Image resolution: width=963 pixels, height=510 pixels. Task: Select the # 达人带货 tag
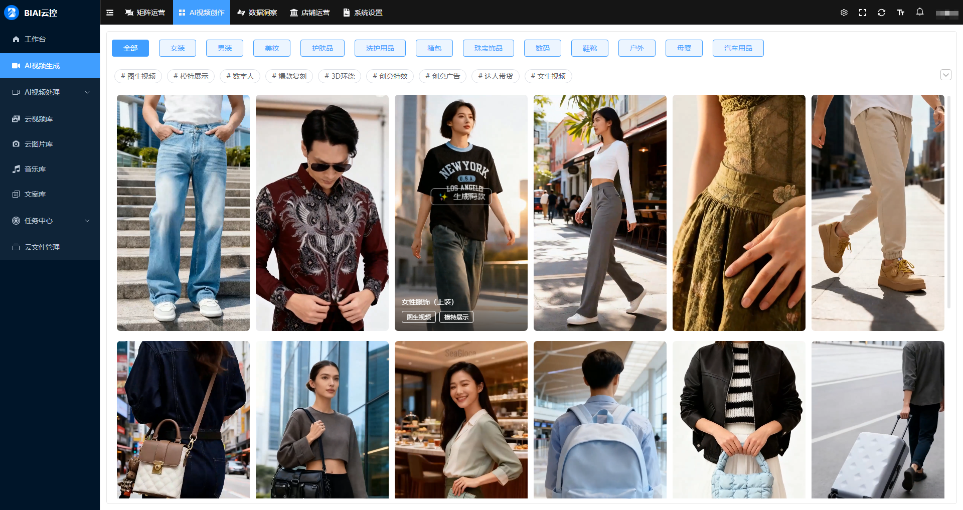pos(496,76)
